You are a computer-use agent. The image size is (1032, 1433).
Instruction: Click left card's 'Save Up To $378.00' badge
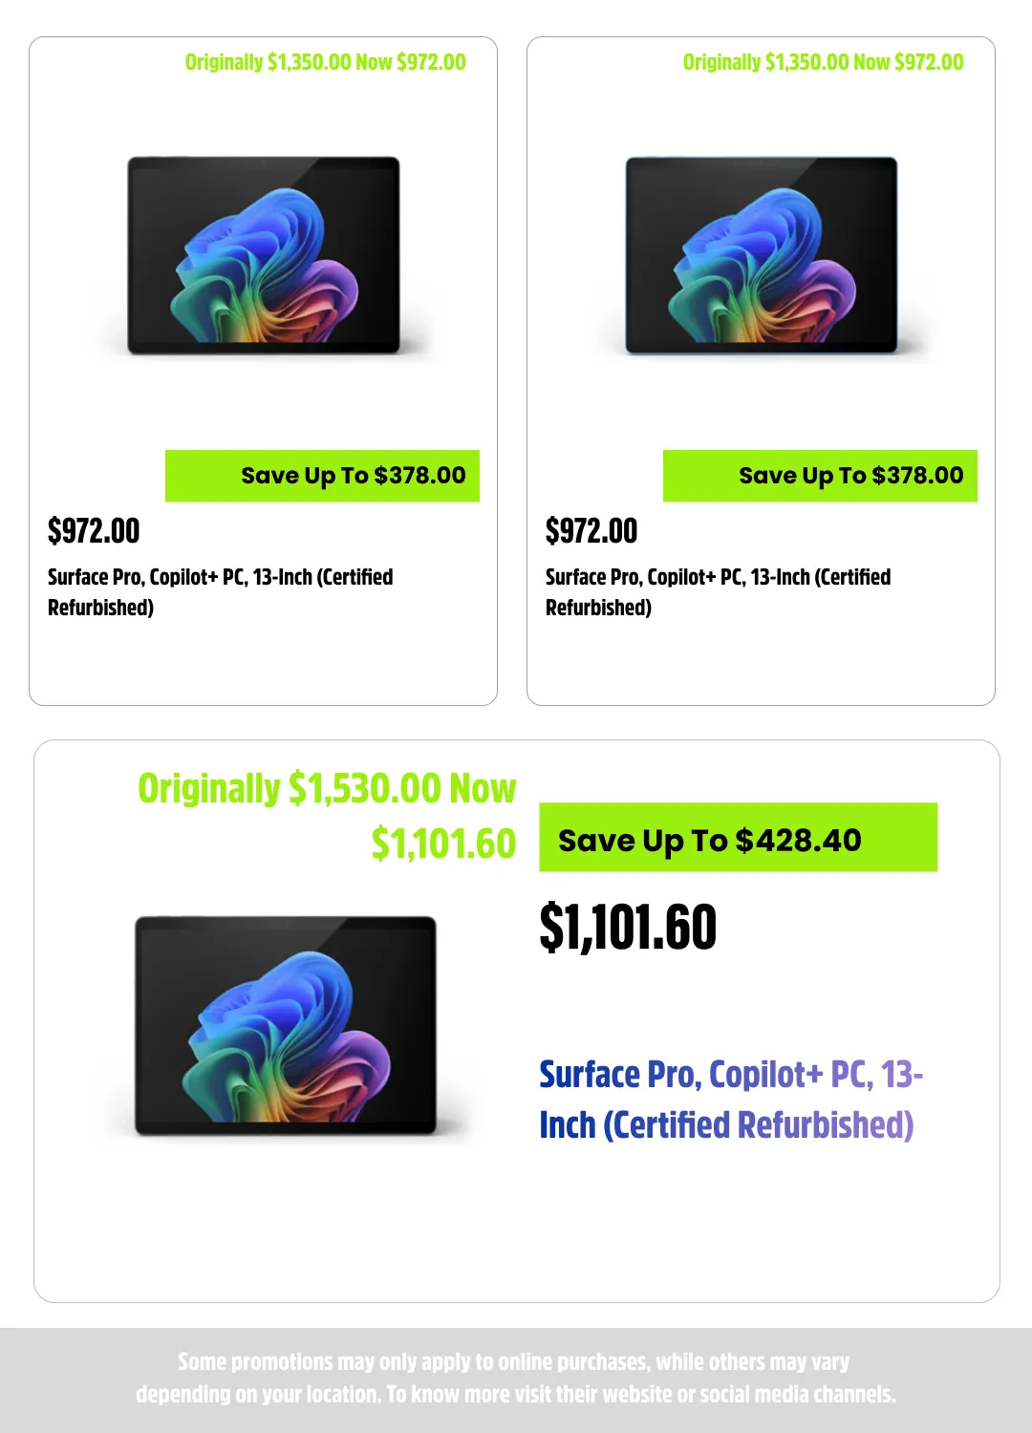click(x=322, y=476)
